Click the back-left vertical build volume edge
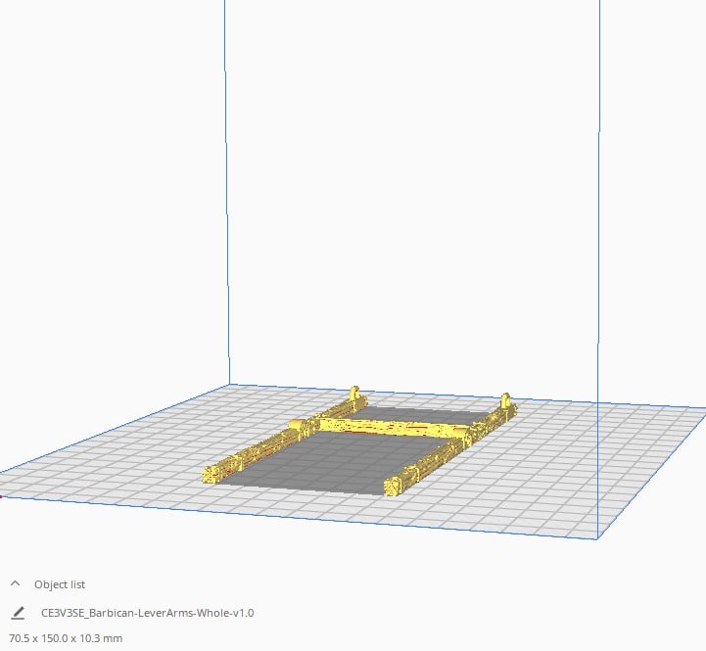This screenshot has height=651, width=706. click(x=226, y=196)
